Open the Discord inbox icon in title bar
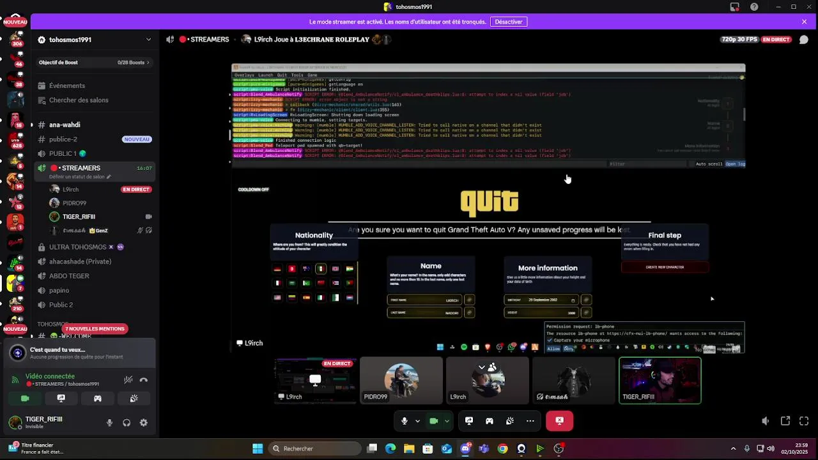Image resolution: width=818 pixels, height=460 pixels. [735, 7]
